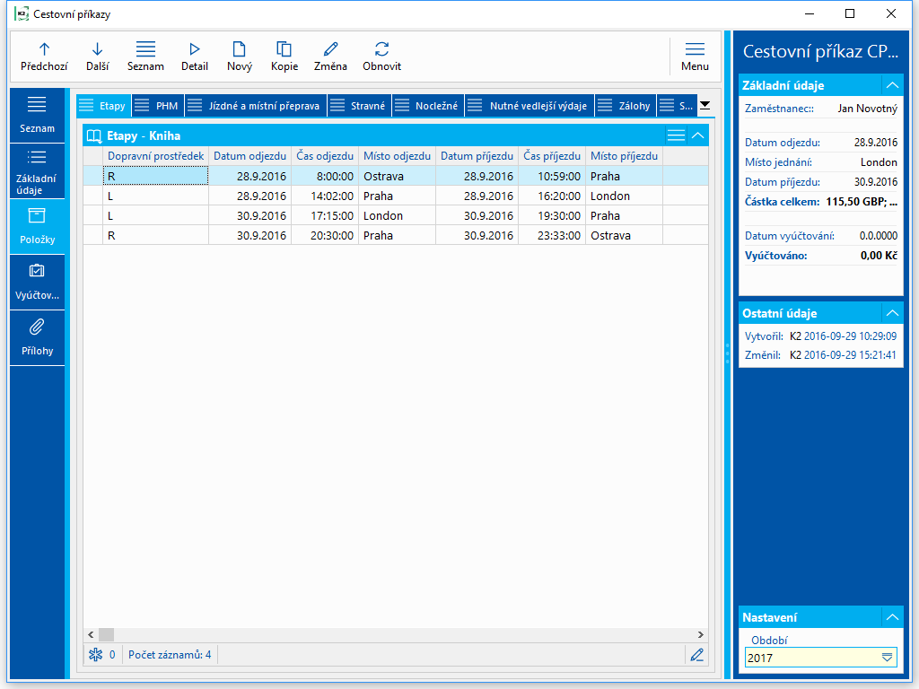The image size is (919, 689).
Task: Click the Částka celkem 115,50 GBP value
Action: (862, 202)
